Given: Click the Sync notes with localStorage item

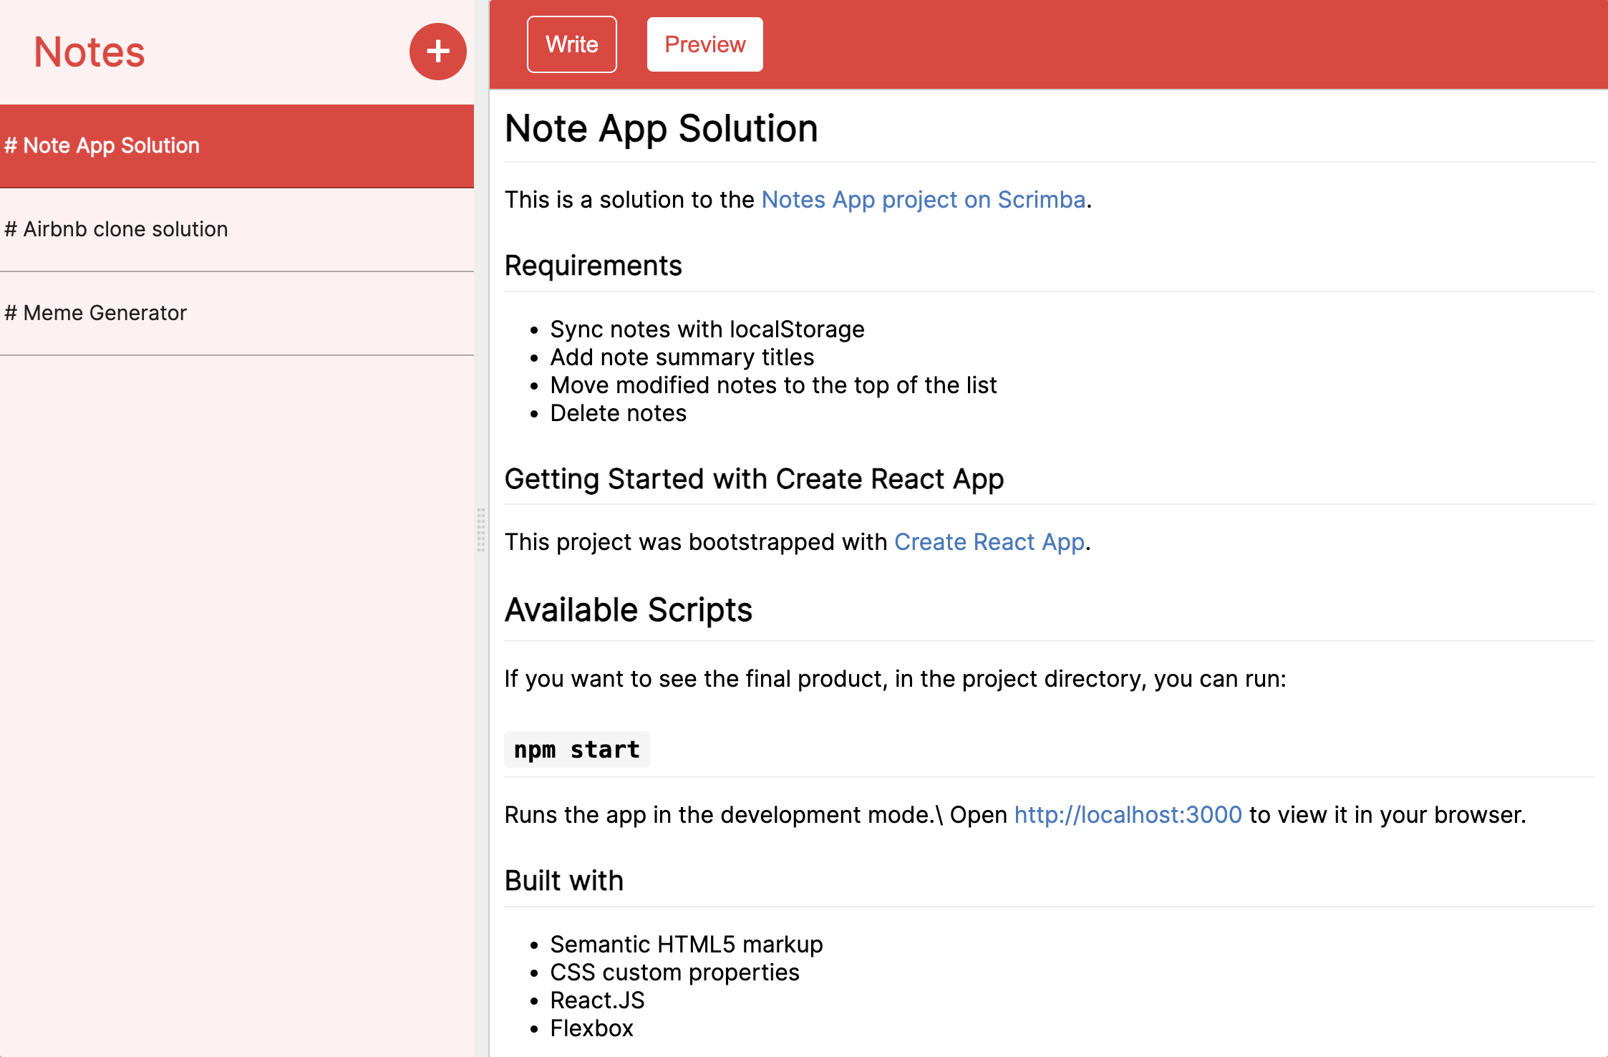Looking at the screenshot, I should (707, 329).
